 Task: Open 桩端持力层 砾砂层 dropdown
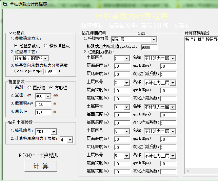click(154, 40)
